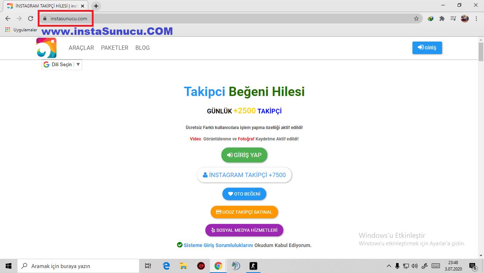Open the Windows Start menu
This screenshot has height=273, width=484.
[x=9, y=266]
